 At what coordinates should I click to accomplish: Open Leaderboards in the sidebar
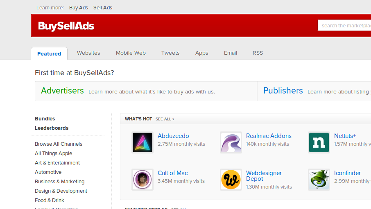[x=52, y=128]
